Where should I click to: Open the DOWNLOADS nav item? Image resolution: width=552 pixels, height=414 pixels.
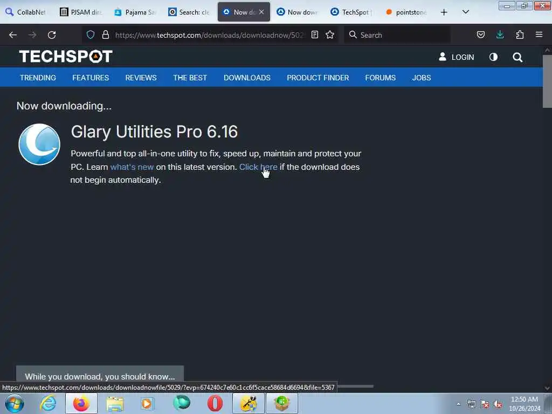tap(247, 78)
